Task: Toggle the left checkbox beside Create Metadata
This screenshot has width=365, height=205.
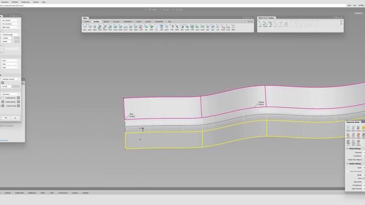Action: pyautogui.click(x=3, y=102)
